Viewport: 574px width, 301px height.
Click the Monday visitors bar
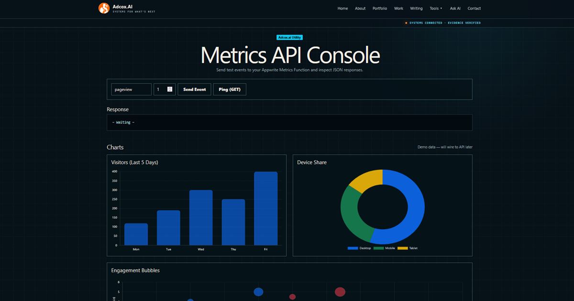136,234
